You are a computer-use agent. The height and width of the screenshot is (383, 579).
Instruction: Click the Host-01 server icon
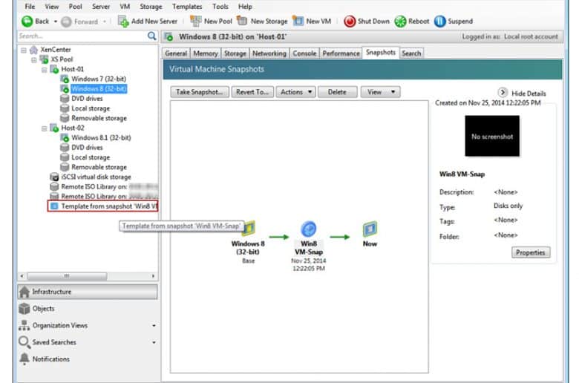click(x=54, y=69)
